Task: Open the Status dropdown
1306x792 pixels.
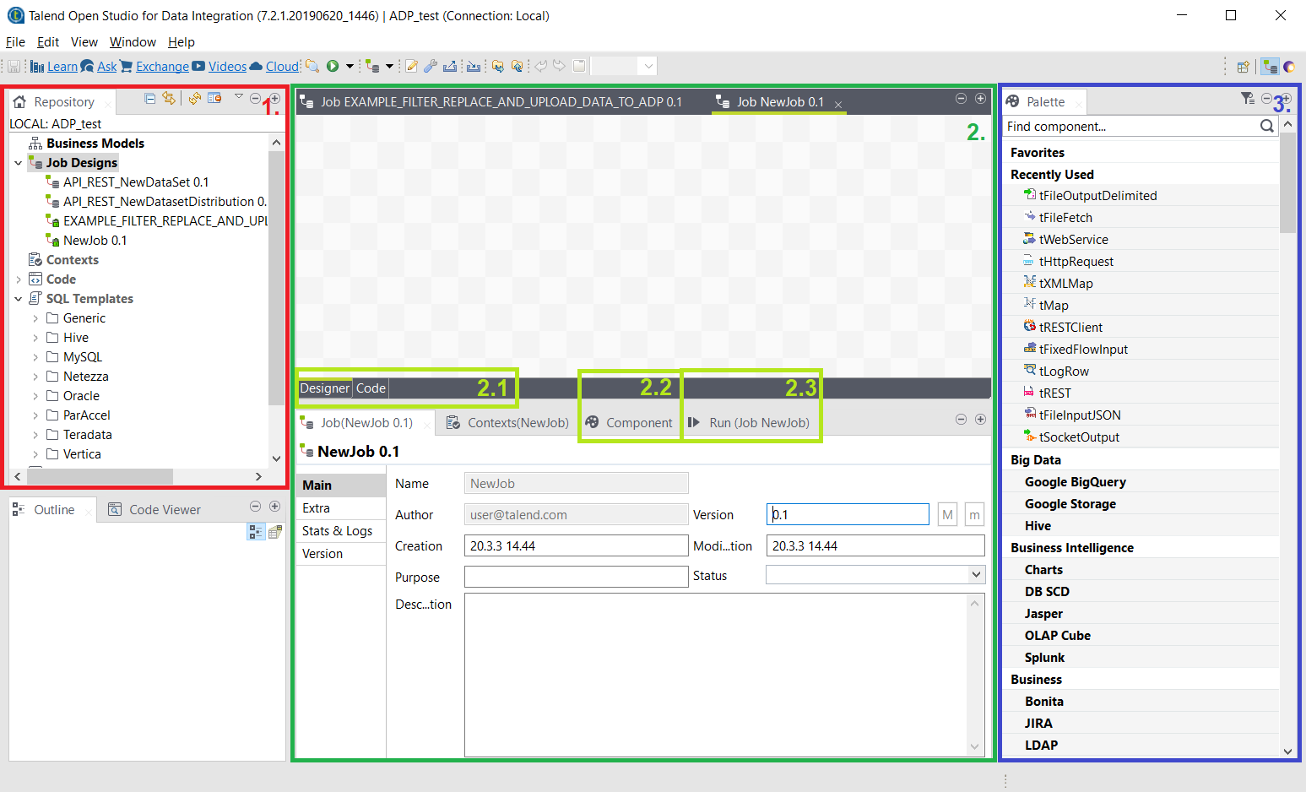Action: 976,575
